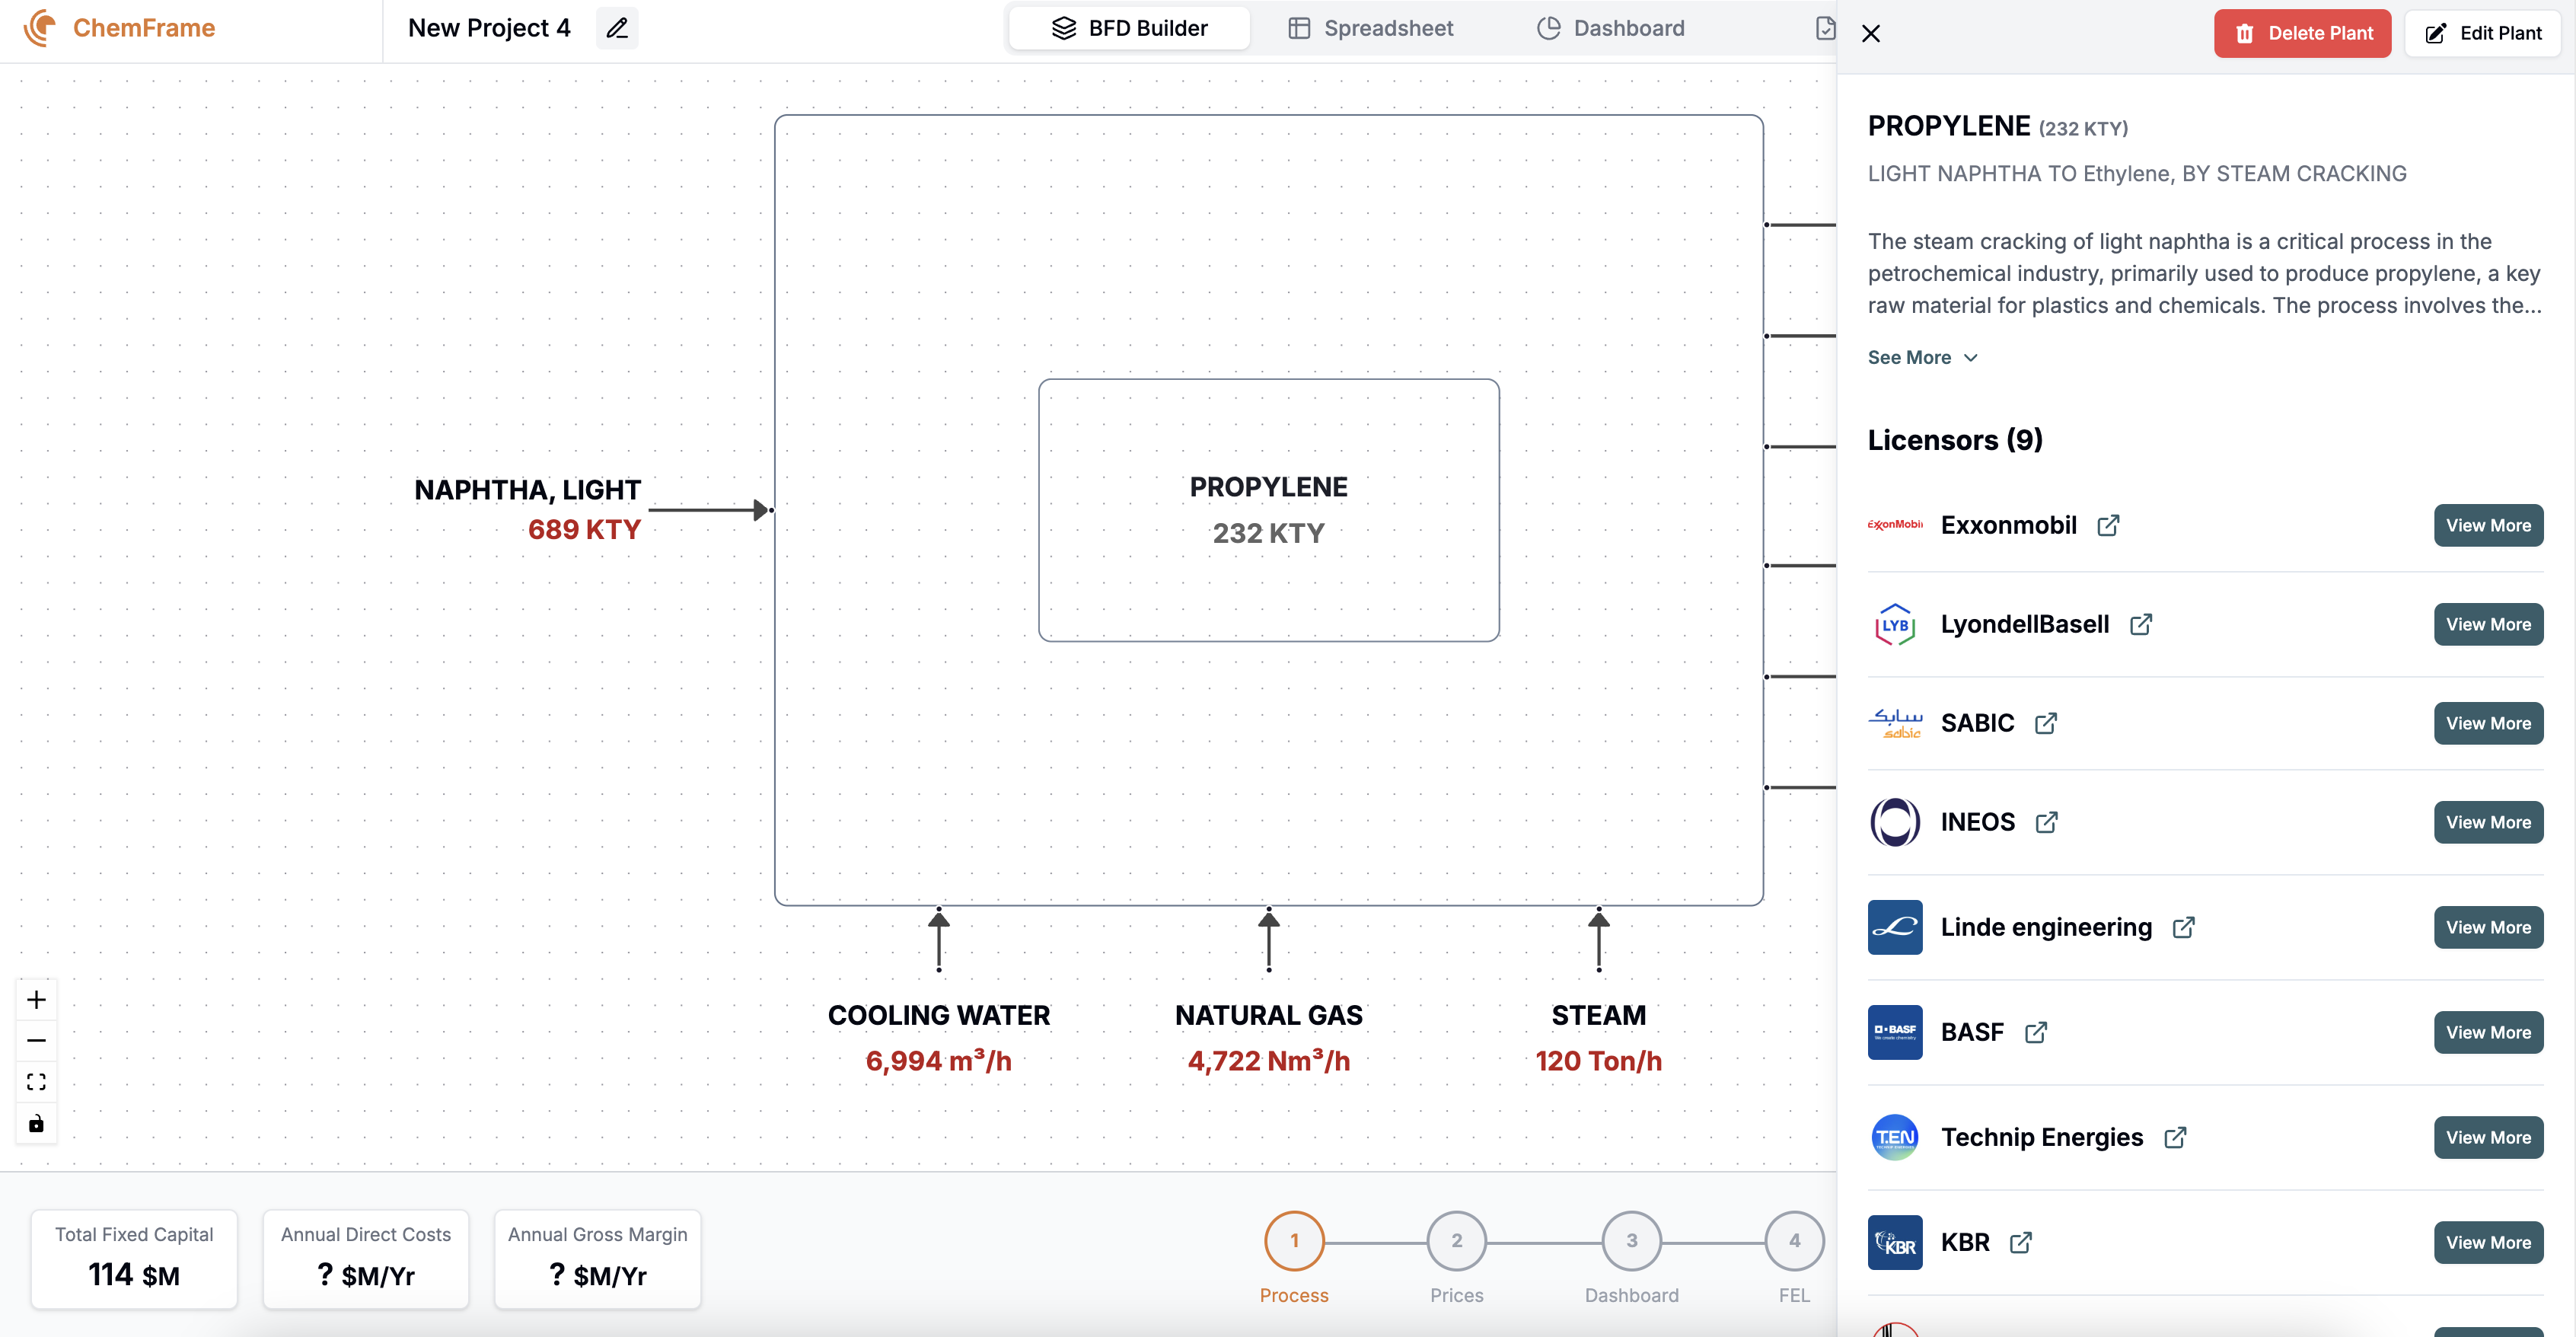This screenshot has width=2576, height=1337.
Task: Toggle canvas lock icon
Action: pyautogui.click(x=36, y=1123)
